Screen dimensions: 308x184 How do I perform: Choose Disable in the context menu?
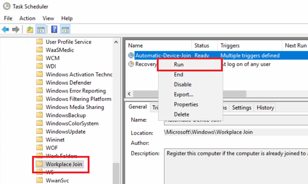point(183,84)
